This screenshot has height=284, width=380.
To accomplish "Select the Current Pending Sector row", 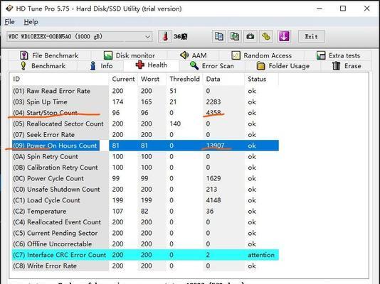I will coord(145,233).
